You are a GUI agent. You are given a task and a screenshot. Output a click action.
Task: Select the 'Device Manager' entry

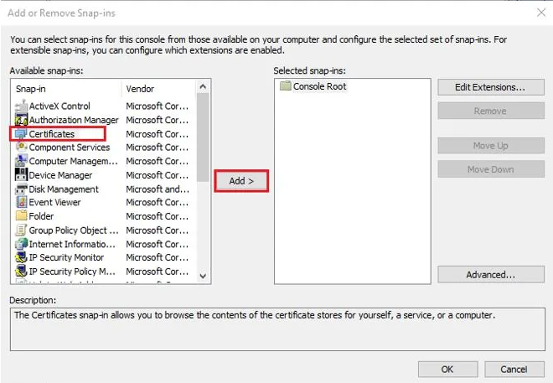click(x=60, y=175)
